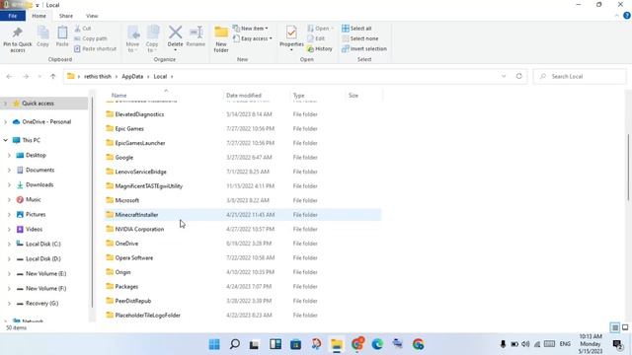Switch to the View ribbon tab
632x355 pixels.
point(92,16)
